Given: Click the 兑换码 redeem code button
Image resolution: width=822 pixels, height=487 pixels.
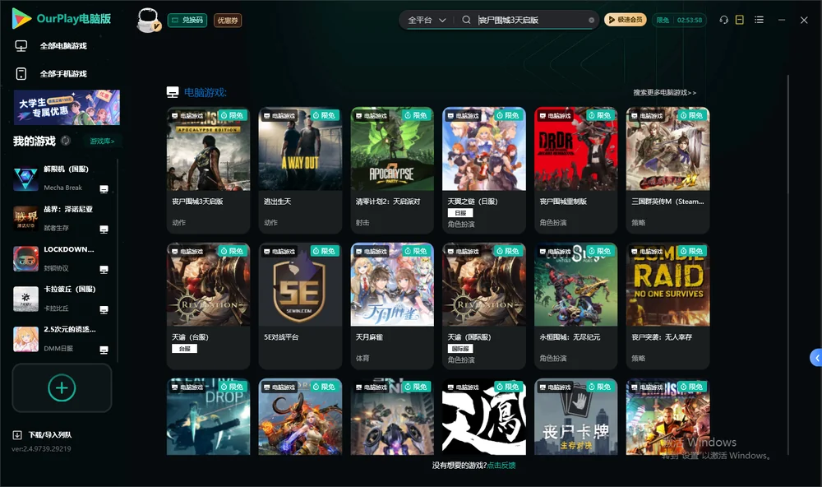Looking at the screenshot, I should (187, 20).
